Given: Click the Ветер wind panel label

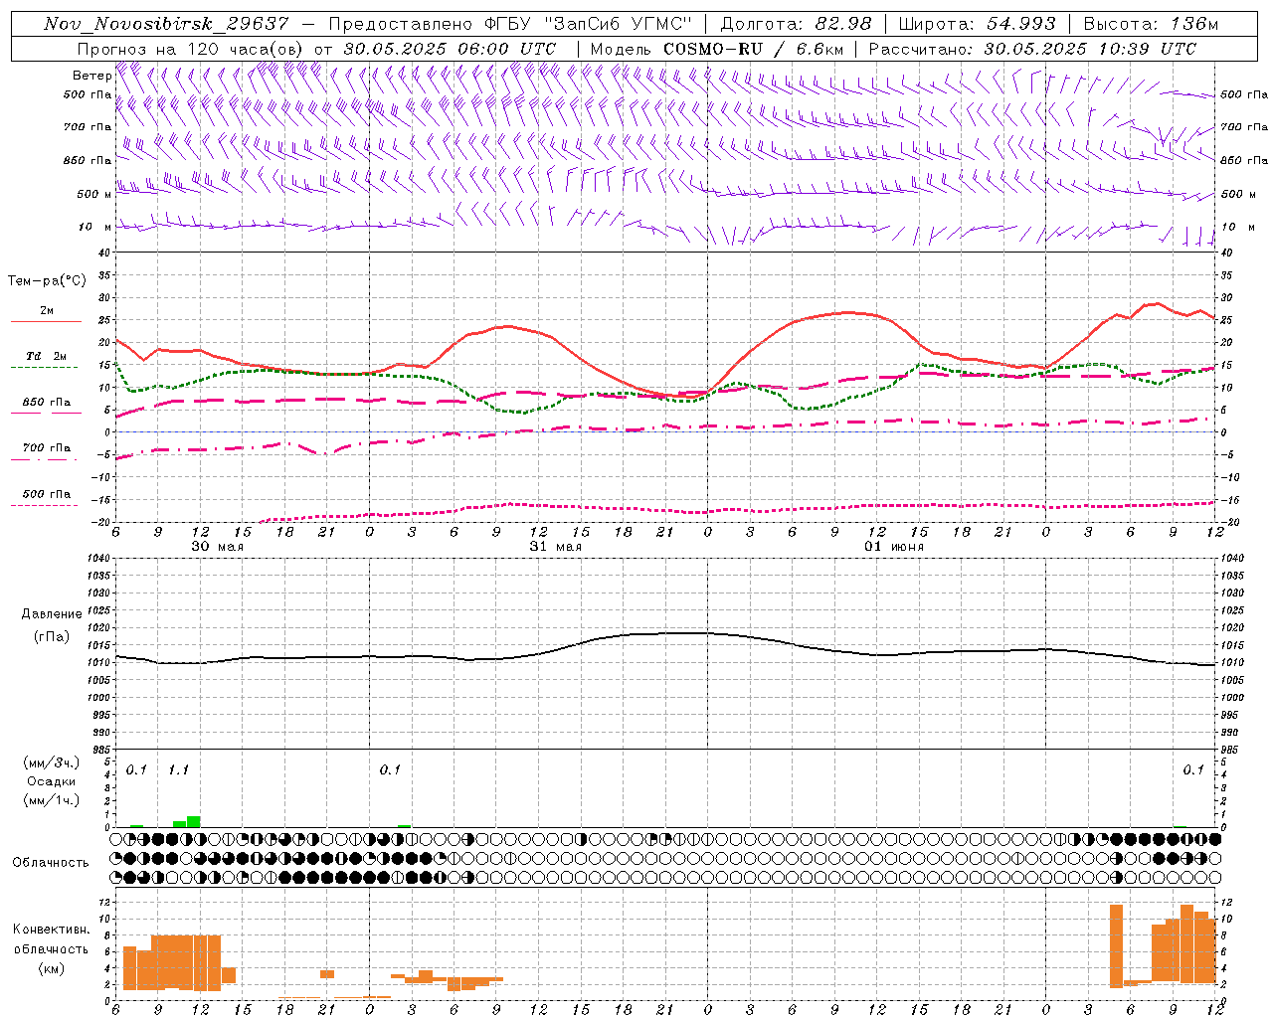Looking at the screenshot, I should tap(91, 76).
